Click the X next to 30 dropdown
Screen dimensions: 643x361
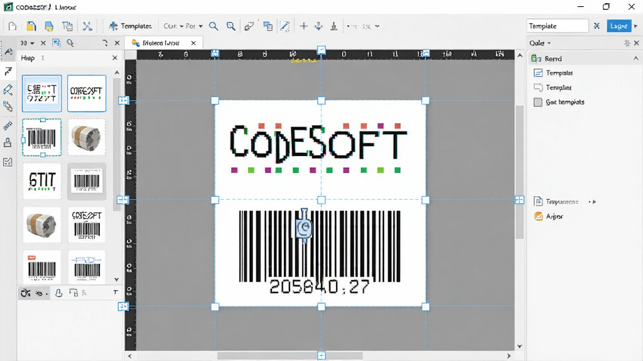43,43
